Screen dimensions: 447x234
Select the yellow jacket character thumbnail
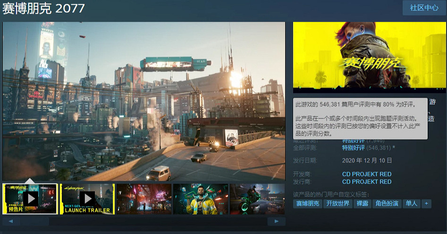[x=200, y=199]
